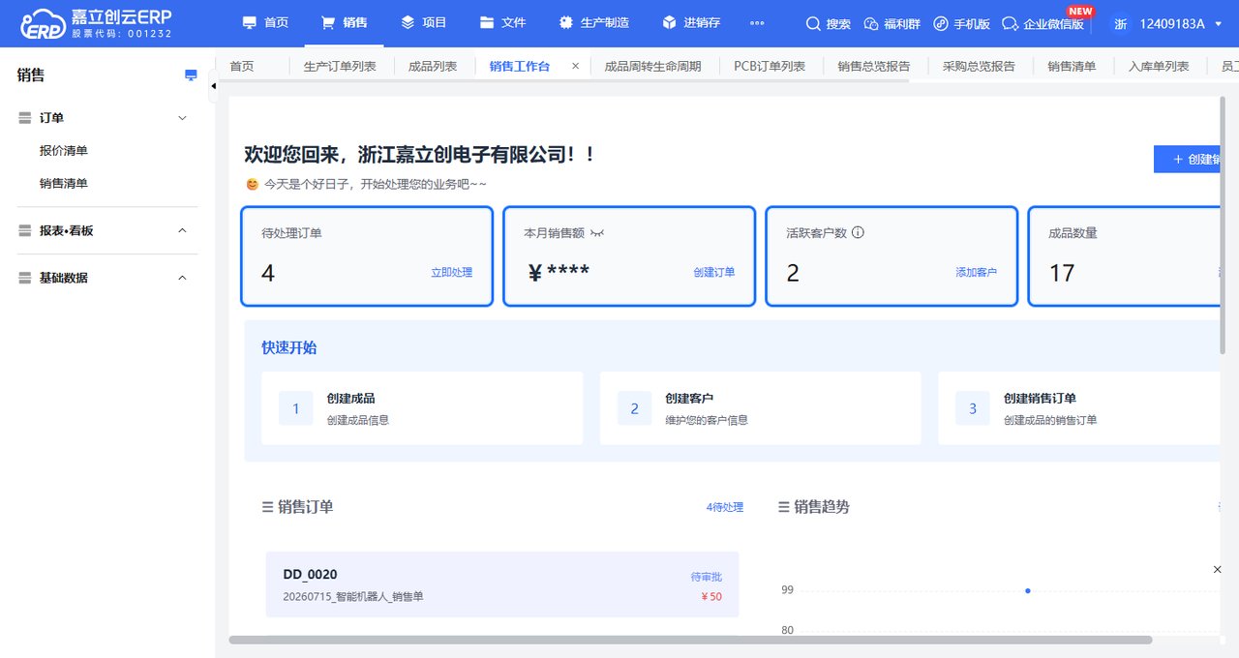The height and width of the screenshot is (658, 1239).
Task: Switch to the 生产订单列表 tab
Action: pos(340,66)
